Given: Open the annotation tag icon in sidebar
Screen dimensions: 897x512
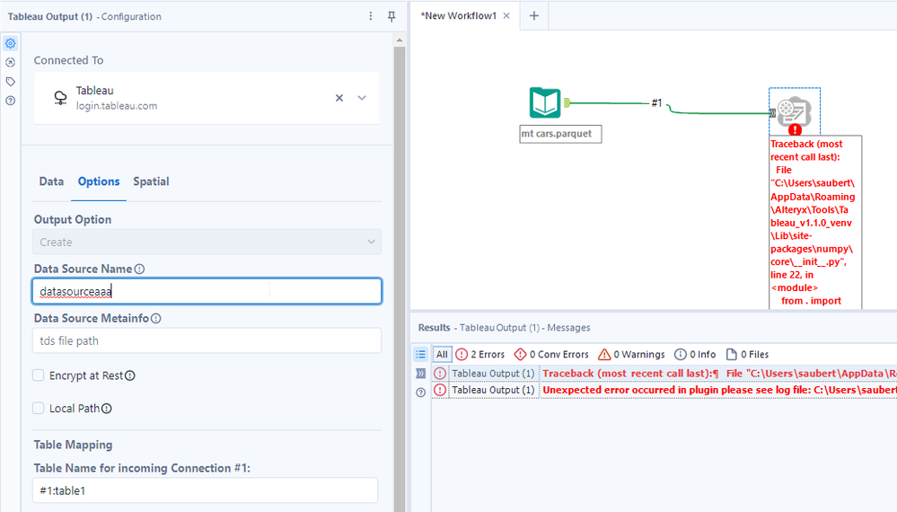Looking at the screenshot, I should tap(10, 81).
